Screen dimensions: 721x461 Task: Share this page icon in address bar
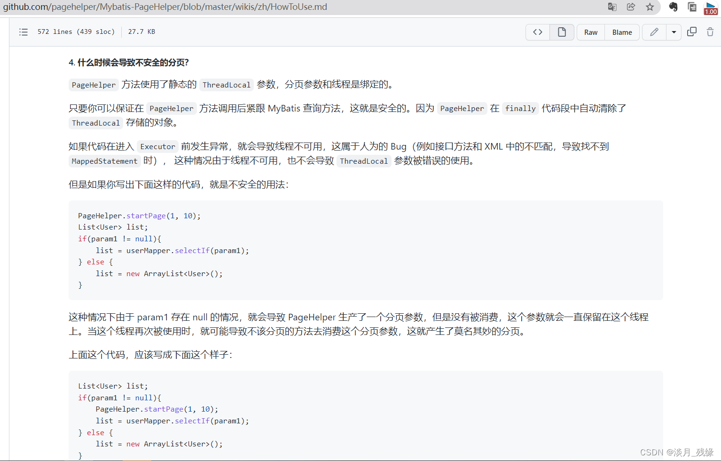631,7
